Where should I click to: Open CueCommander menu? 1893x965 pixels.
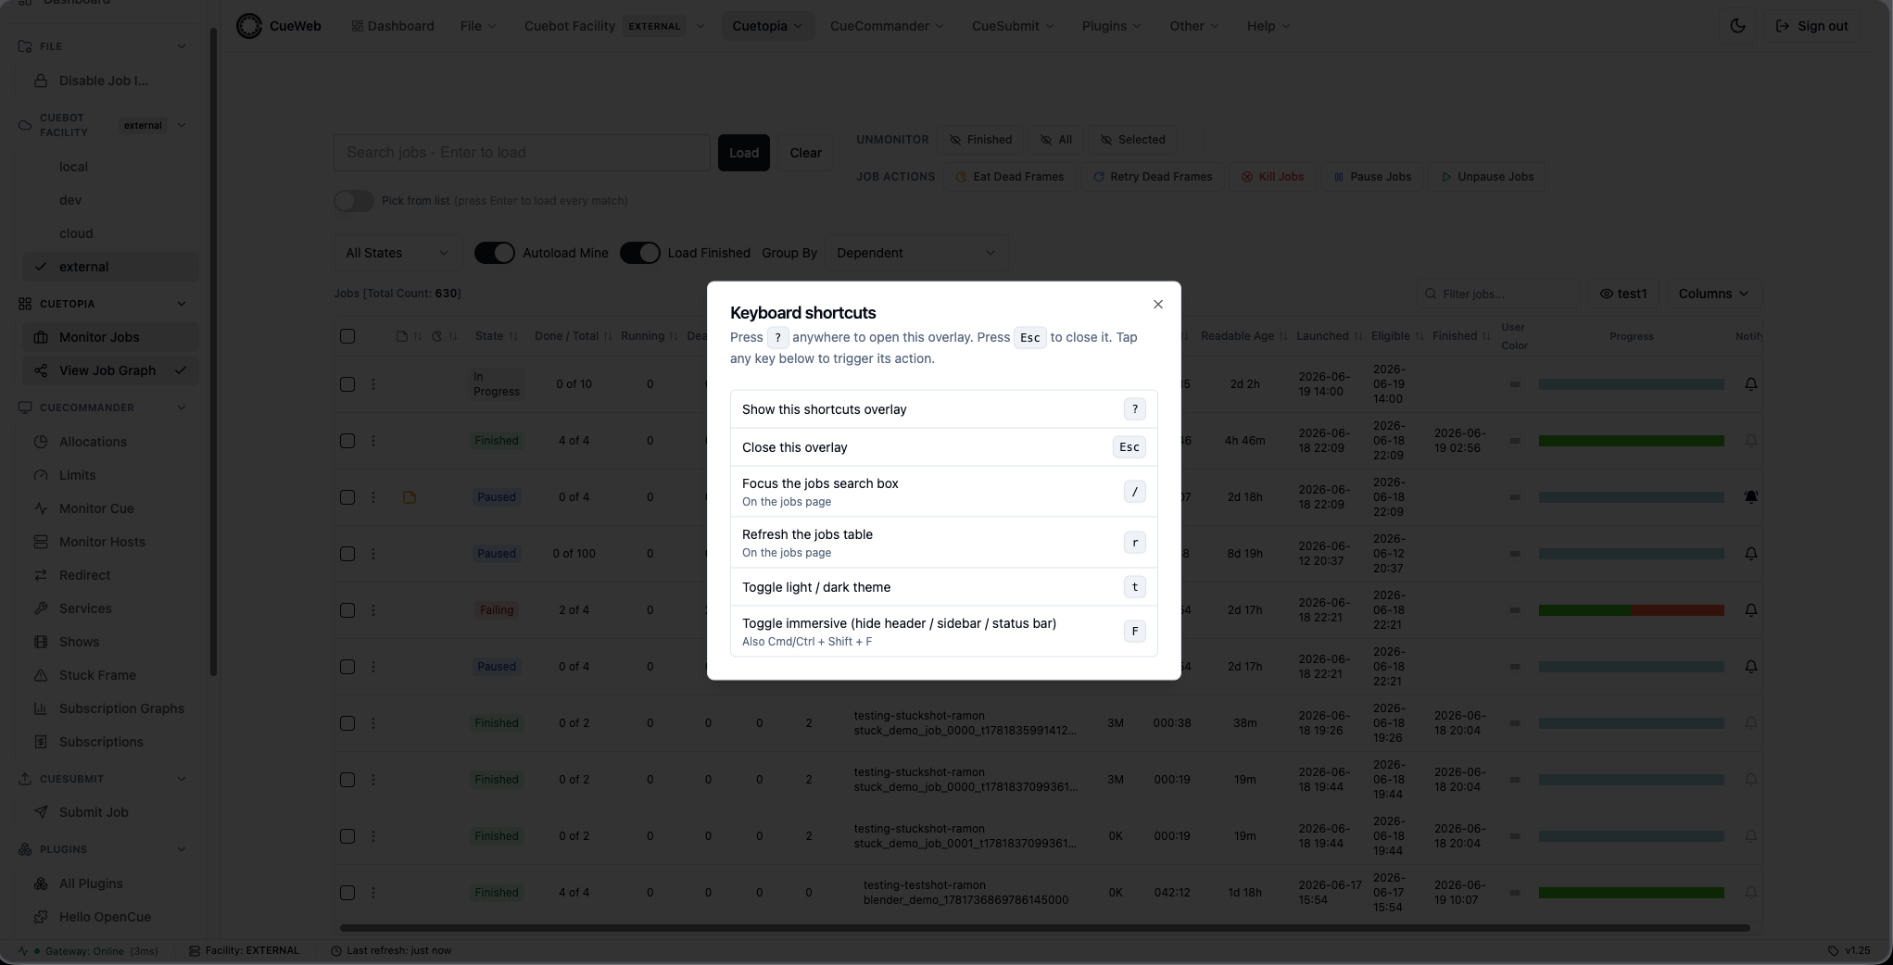(887, 26)
